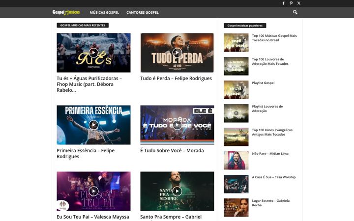Play the Tu És video thumbnail
This screenshot has width=354, height=221.
point(93,53)
